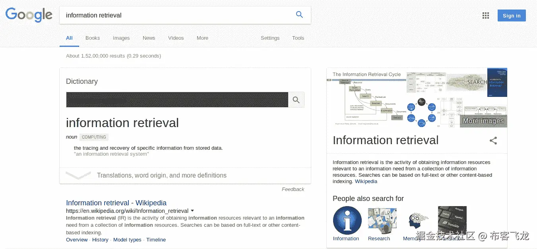The height and width of the screenshot is (249, 537).
Task: Click the Sign in button
Action: click(512, 15)
